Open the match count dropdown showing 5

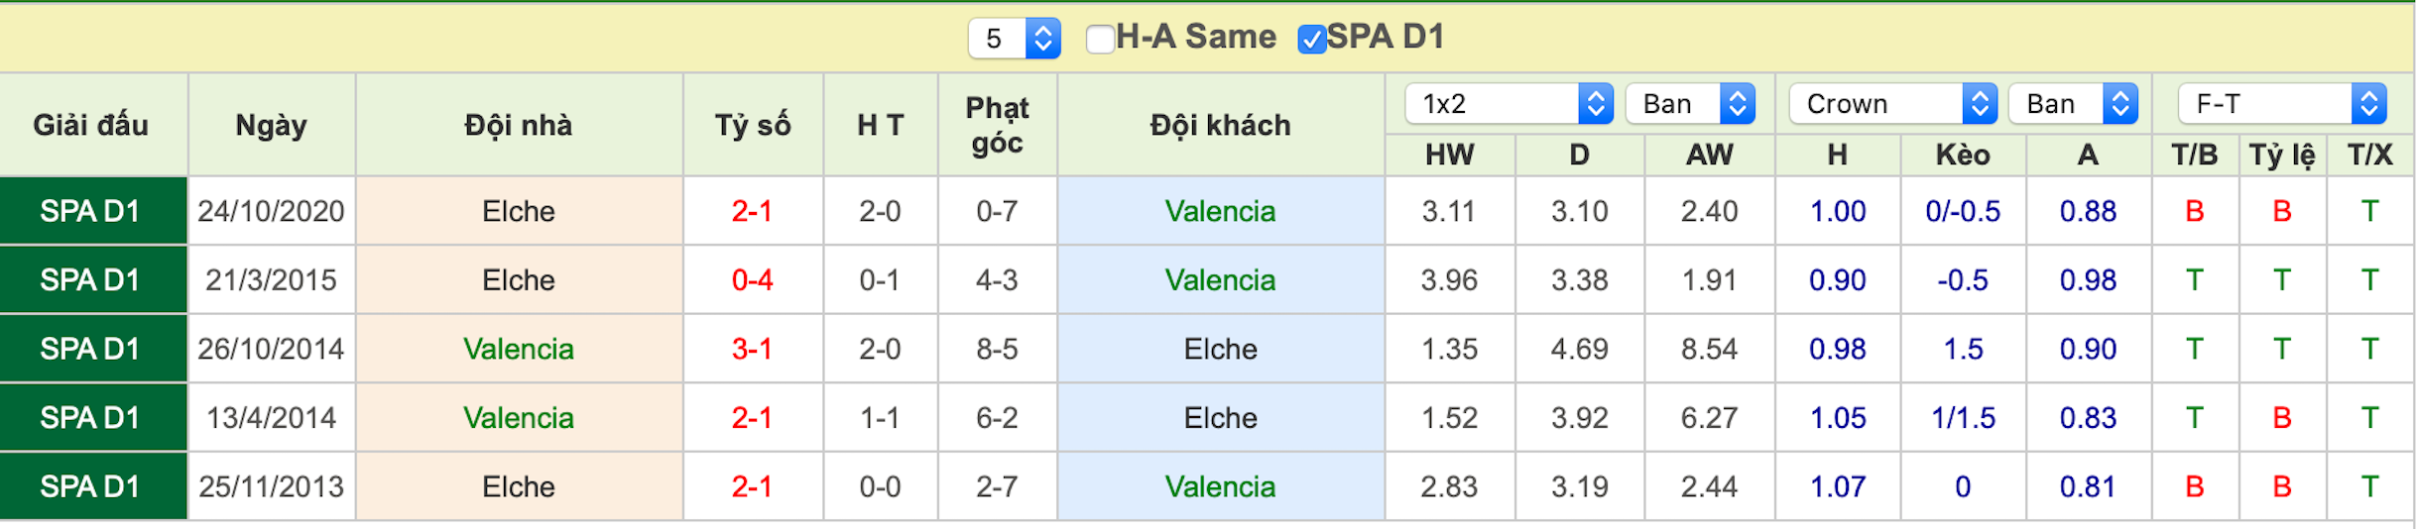click(x=1015, y=39)
